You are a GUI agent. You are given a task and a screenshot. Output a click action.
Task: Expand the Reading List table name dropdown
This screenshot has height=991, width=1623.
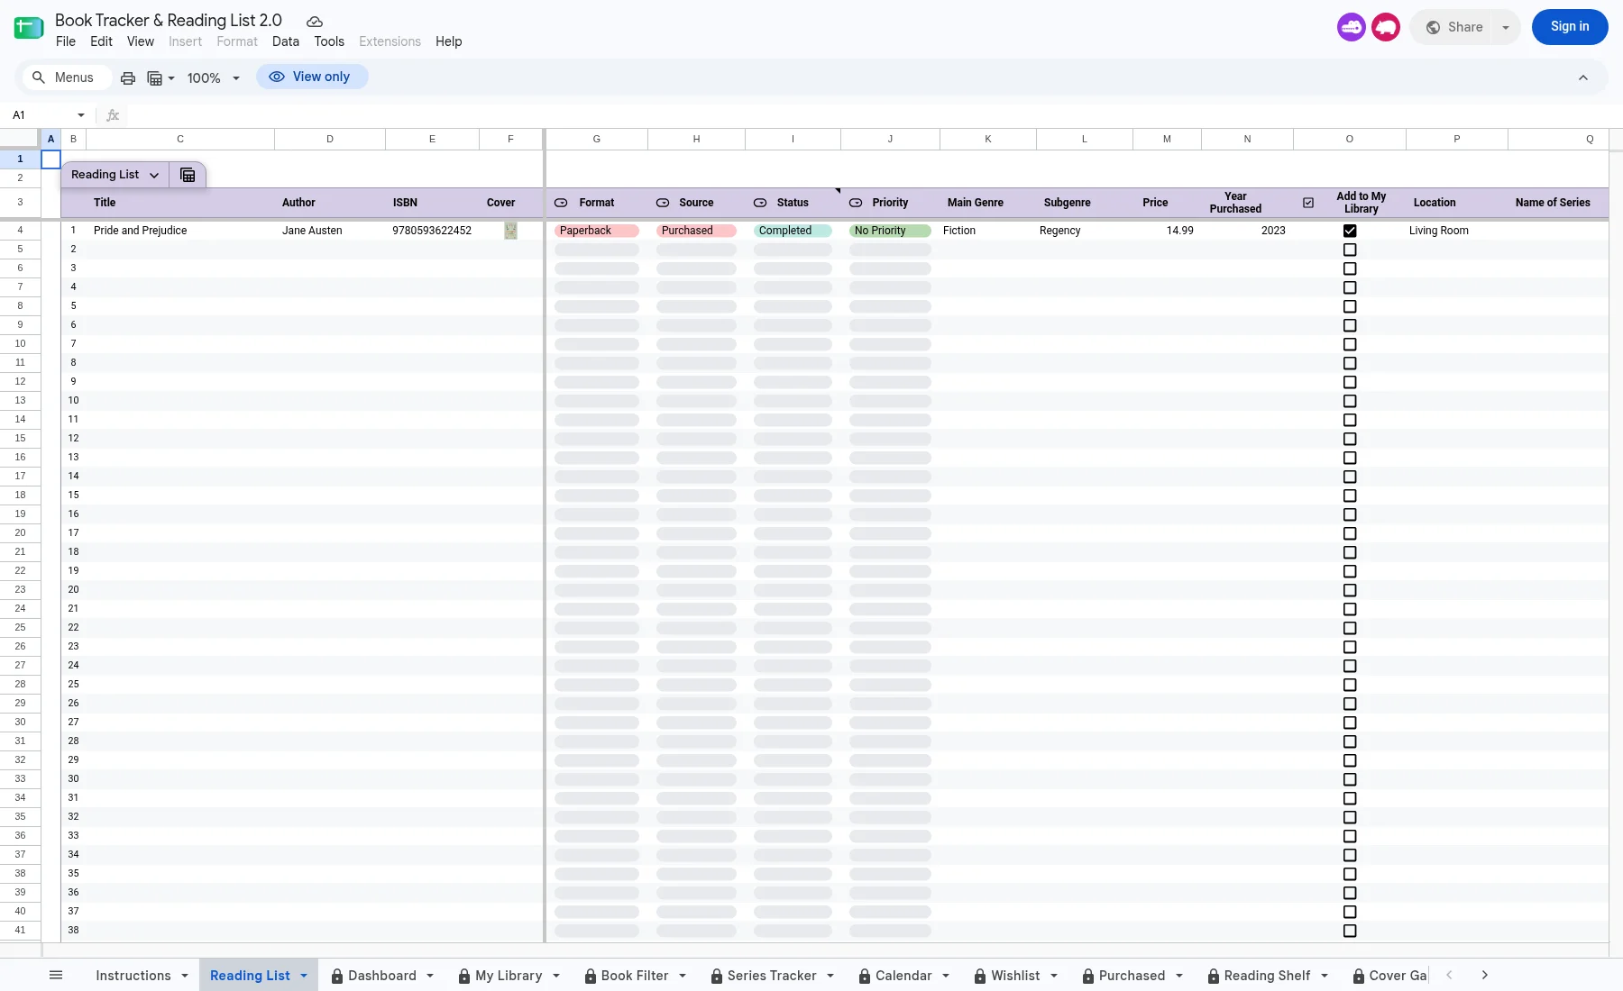tap(154, 175)
